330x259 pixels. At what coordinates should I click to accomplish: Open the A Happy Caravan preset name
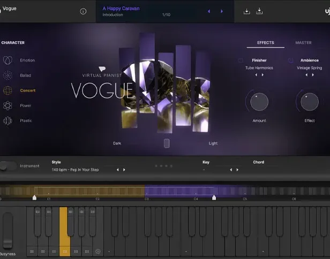[121, 9]
